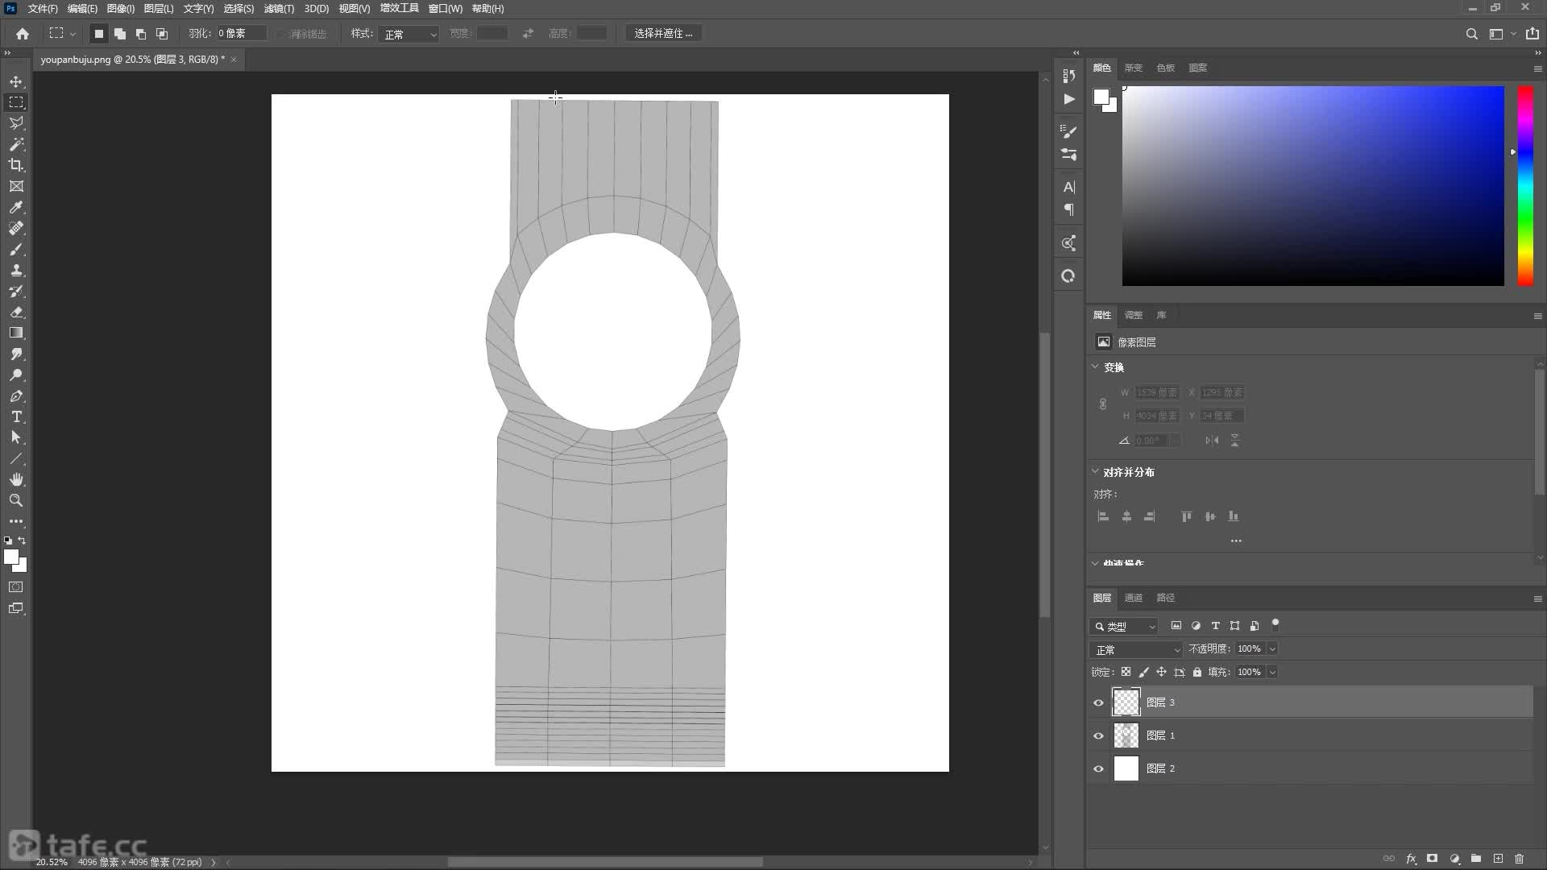
Task: Click the vertical hue slider bar
Action: (1525, 185)
